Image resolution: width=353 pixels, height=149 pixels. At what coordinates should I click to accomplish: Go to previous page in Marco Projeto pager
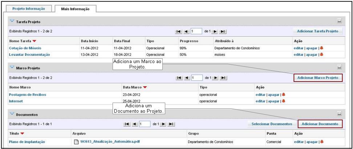point(187,78)
